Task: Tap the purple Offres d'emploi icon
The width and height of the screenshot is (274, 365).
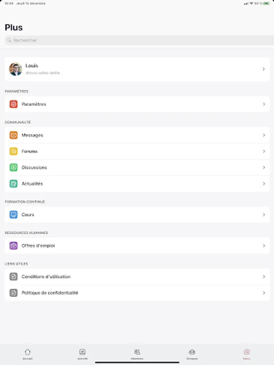Action: click(x=13, y=246)
